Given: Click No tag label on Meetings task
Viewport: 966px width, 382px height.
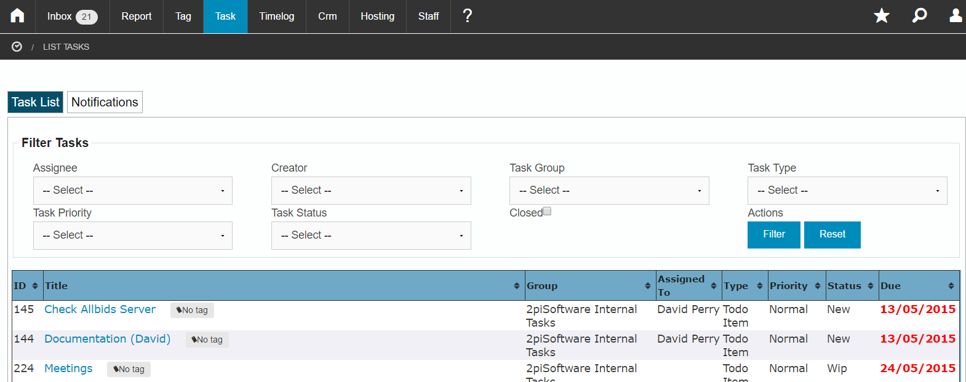Looking at the screenshot, I should click(129, 369).
